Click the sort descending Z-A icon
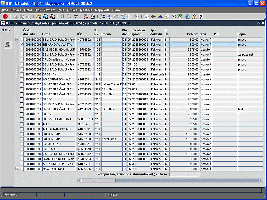The height and width of the screenshot is (200, 267). pyautogui.click(x=69, y=17)
